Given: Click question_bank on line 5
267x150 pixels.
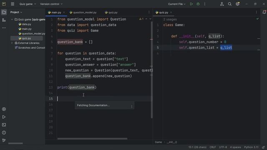Looking at the screenshot, I should coord(70,42).
